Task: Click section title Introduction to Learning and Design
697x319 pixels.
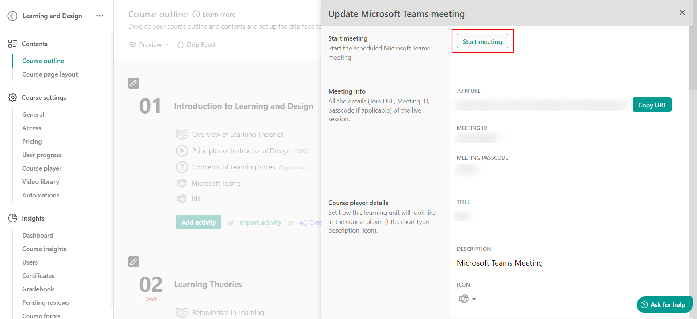Action: pos(244,106)
